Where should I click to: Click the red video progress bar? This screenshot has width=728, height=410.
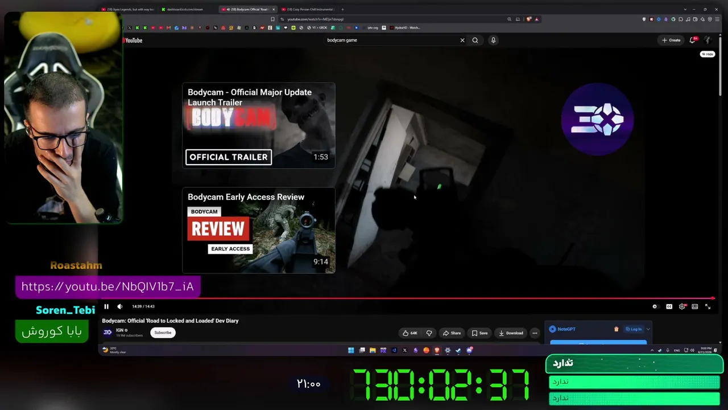click(x=407, y=298)
